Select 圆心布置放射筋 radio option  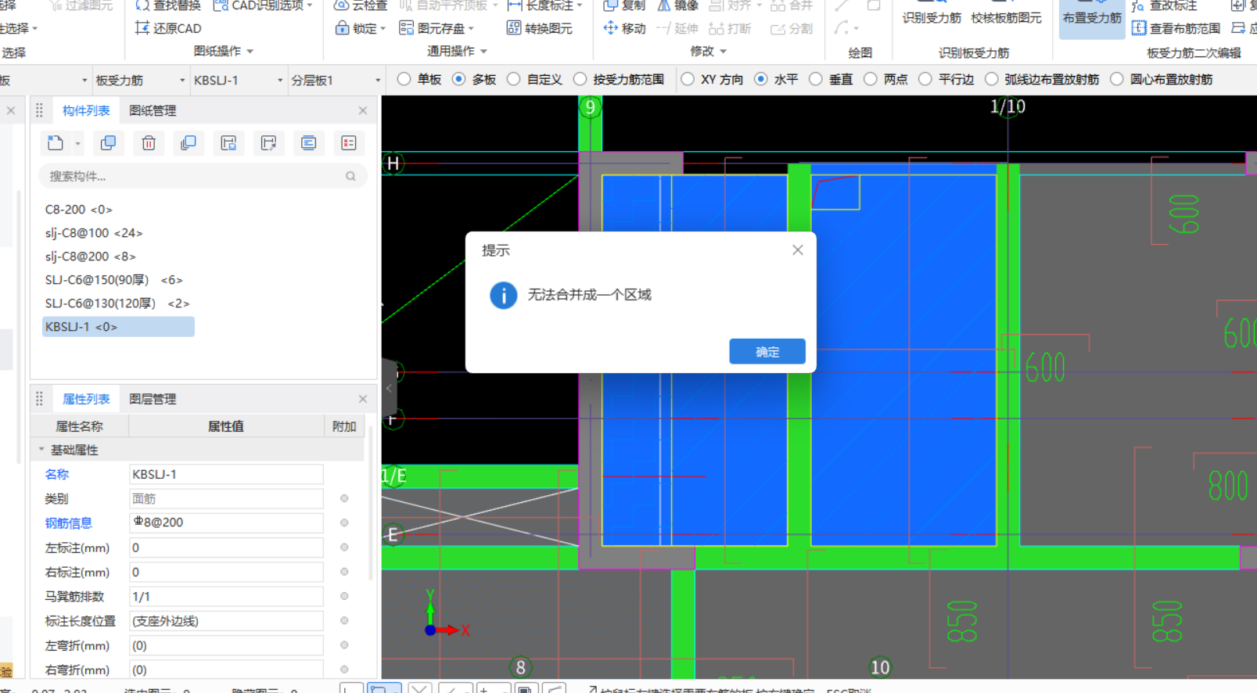tap(1117, 79)
